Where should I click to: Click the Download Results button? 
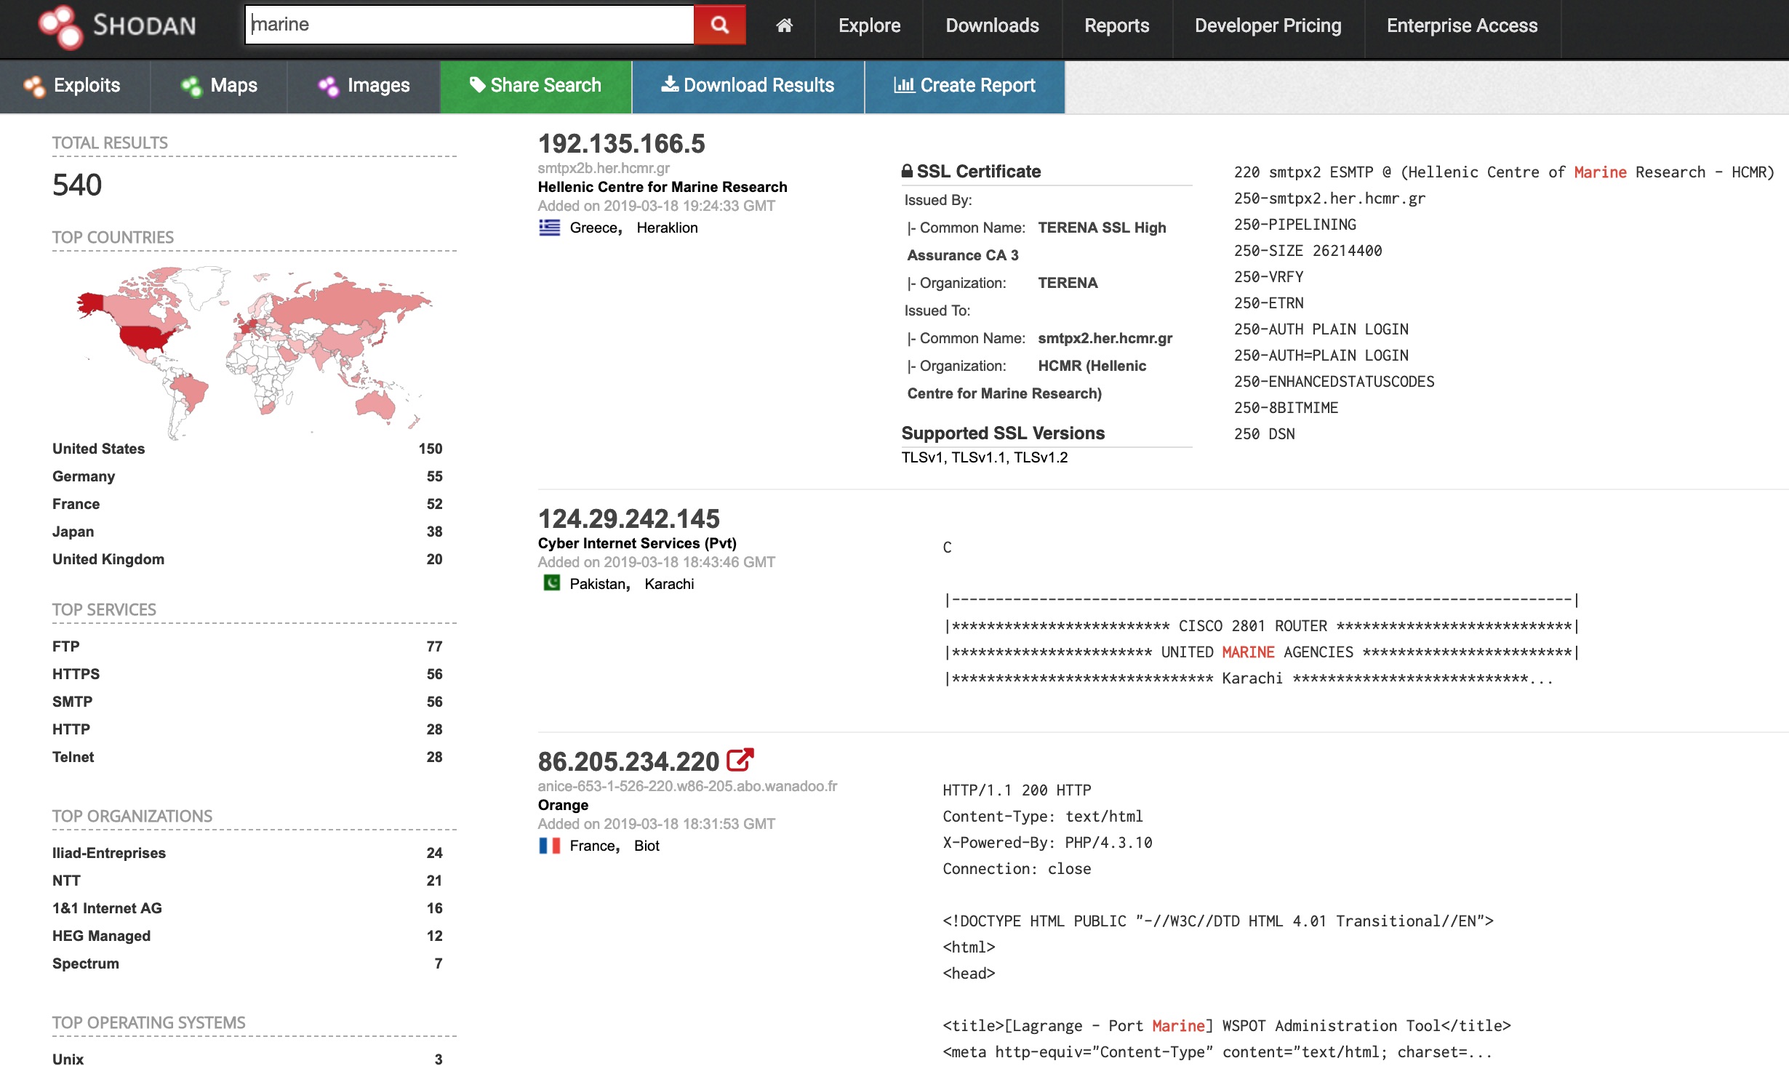point(748,86)
